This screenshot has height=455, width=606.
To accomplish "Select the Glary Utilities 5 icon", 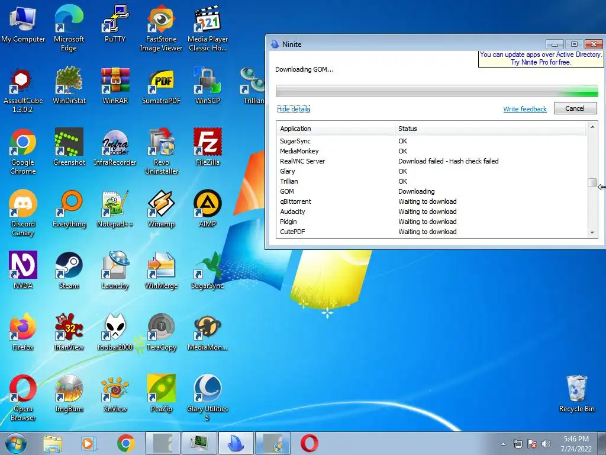I will pos(208,398).
